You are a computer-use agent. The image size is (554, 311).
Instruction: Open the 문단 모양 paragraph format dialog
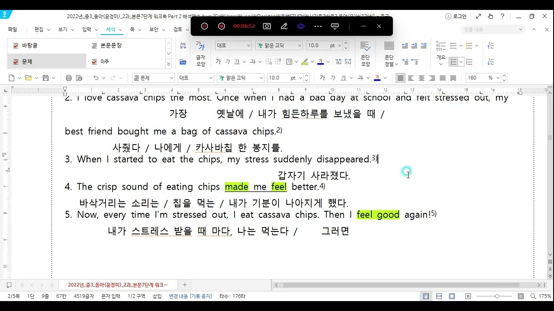[365, 53]
